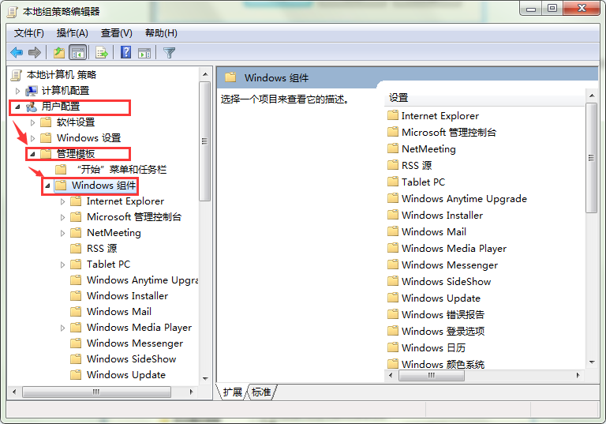Click the Back arrow toolbar icon
This screenshot has width=606, height=424.
[x=17, y=53]
